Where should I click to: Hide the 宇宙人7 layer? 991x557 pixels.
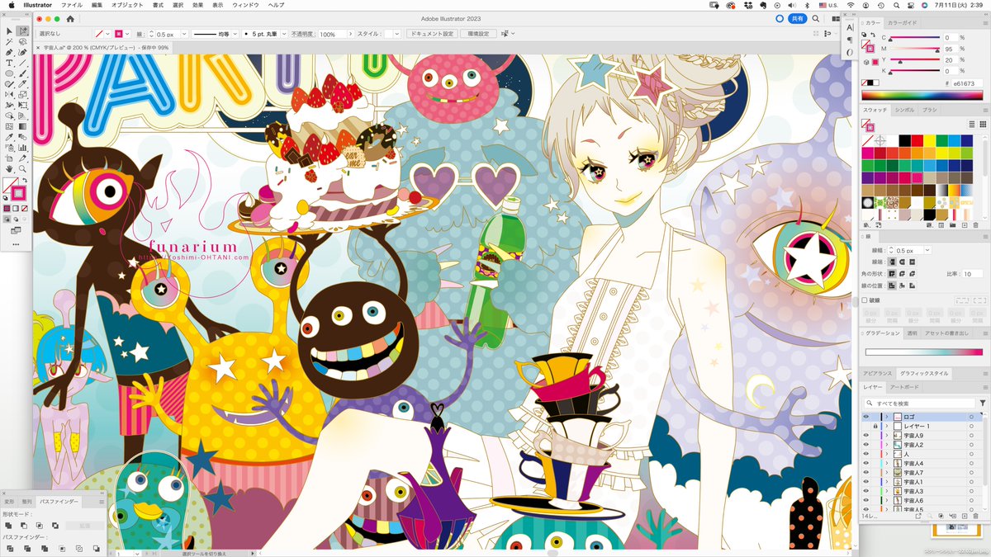pos(866,472)
